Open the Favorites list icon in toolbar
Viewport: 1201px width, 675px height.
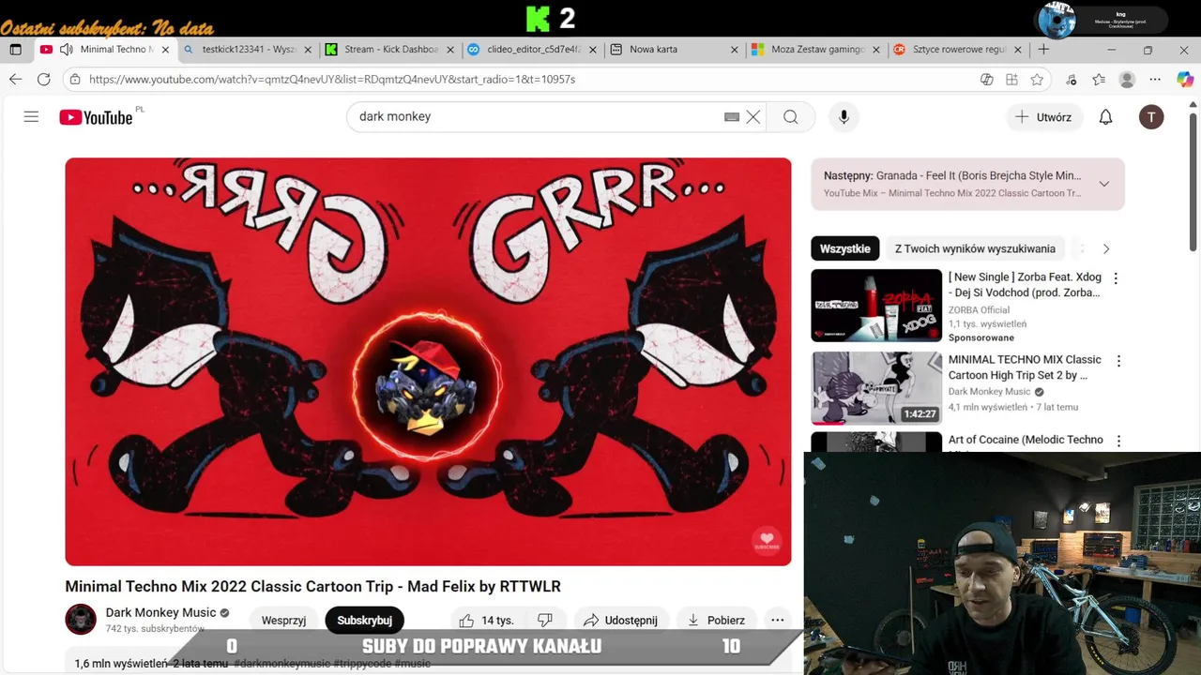[1099, 80]
